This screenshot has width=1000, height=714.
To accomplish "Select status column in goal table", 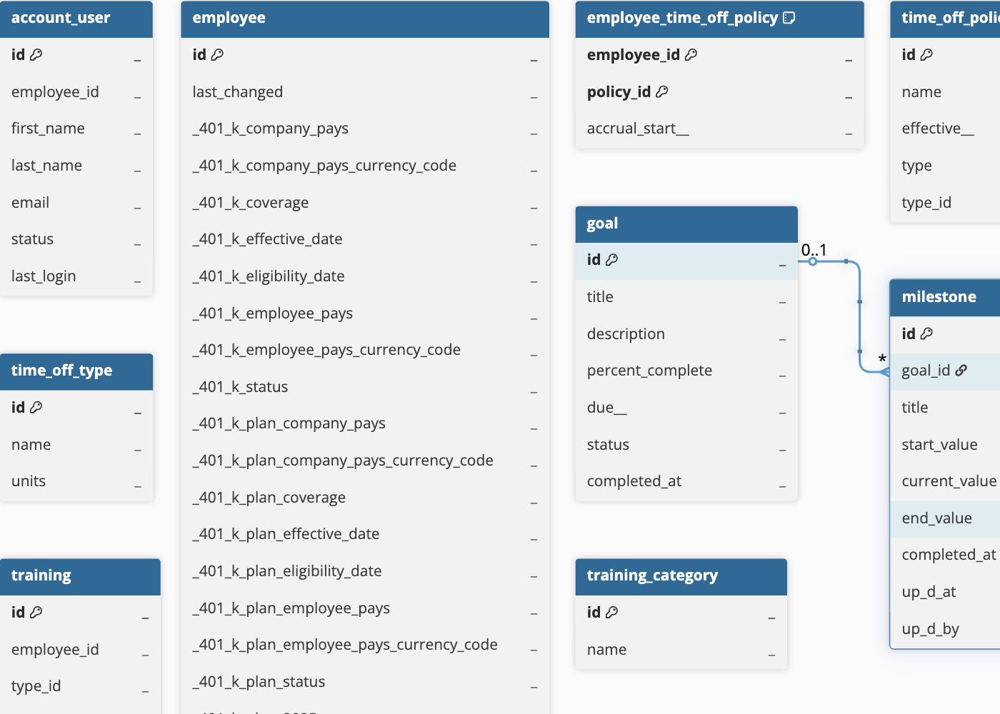I will pos(686,445).
